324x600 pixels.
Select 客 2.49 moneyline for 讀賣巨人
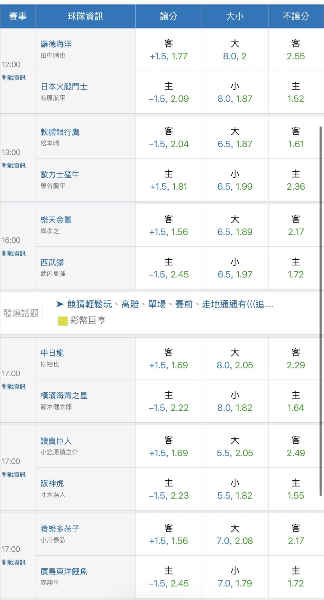tap(296, 447)
